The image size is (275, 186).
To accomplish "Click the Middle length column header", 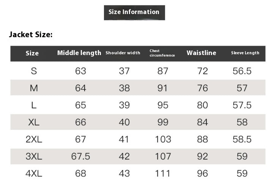I will point(79,53).
